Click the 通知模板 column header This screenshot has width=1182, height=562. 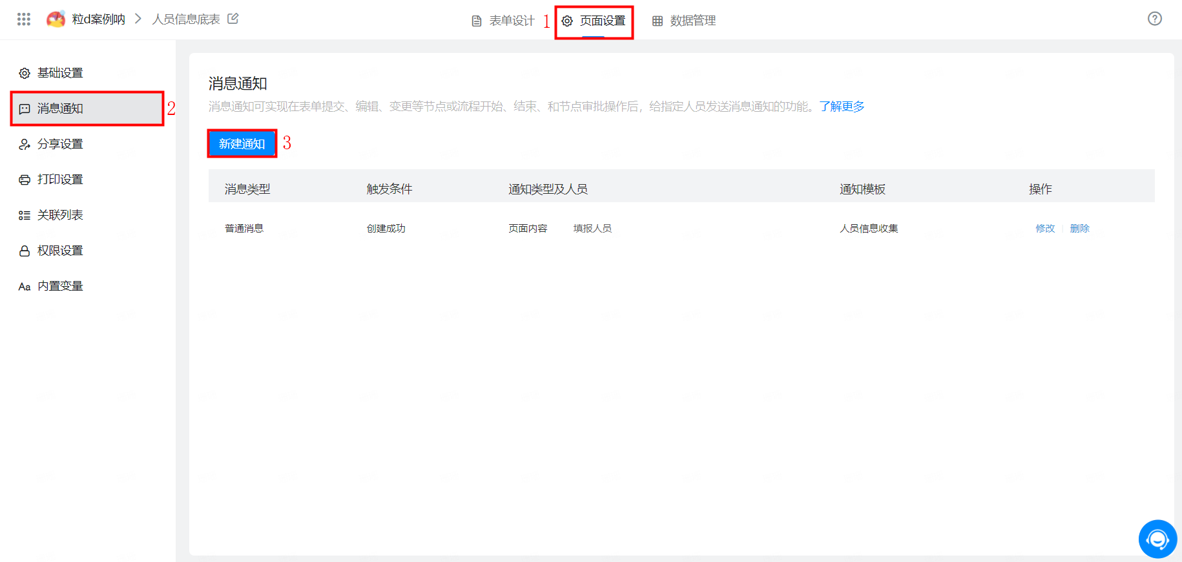862,189
